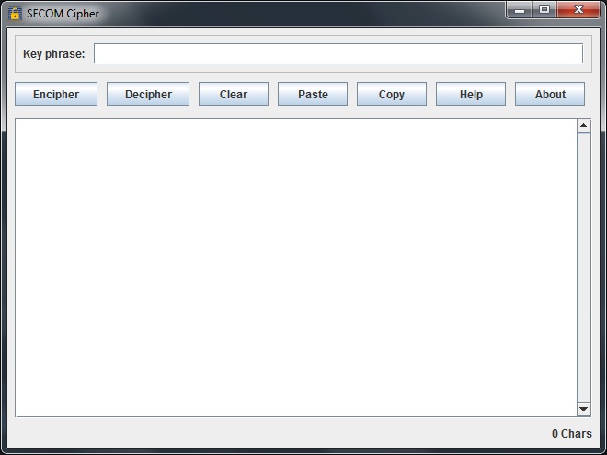This screenshot has height=455, width=607.
Task: Paste clipboard text with the Paste button
Action: pyautogui.click(x=313, y=94)
